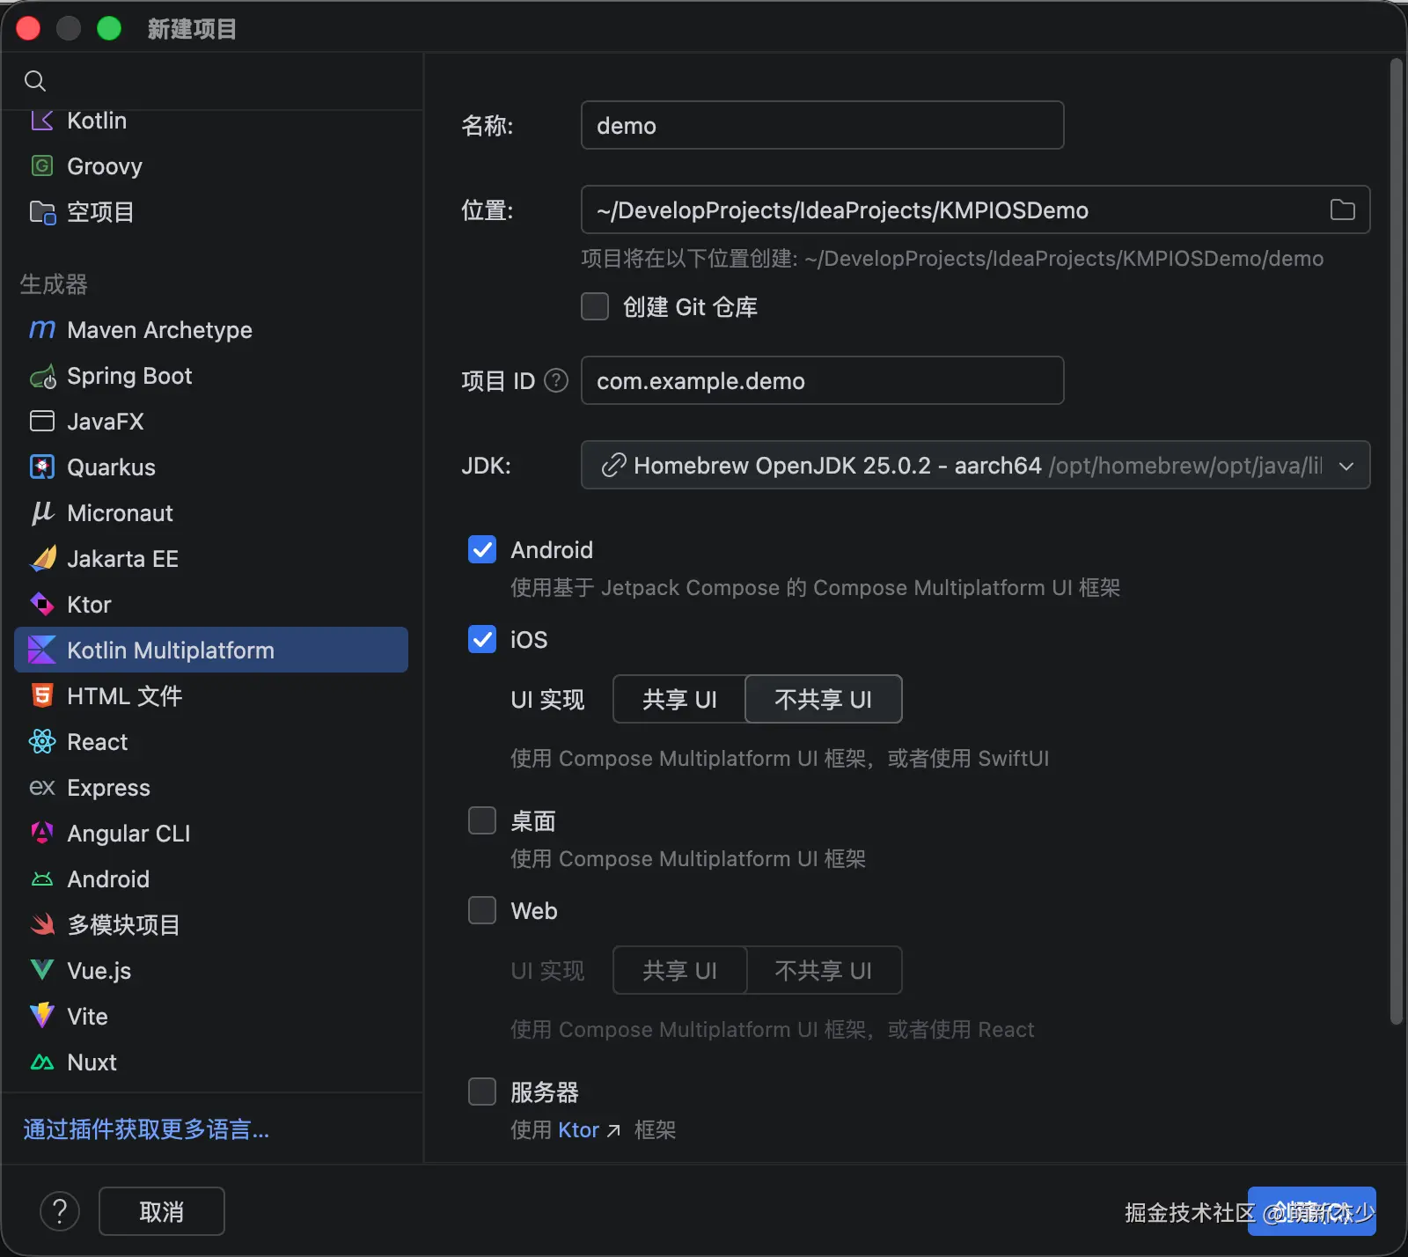This screenshot has width=1408, height=1257.
Task: Click the right panel vertical scrollbar
Action: point(1397,541)
